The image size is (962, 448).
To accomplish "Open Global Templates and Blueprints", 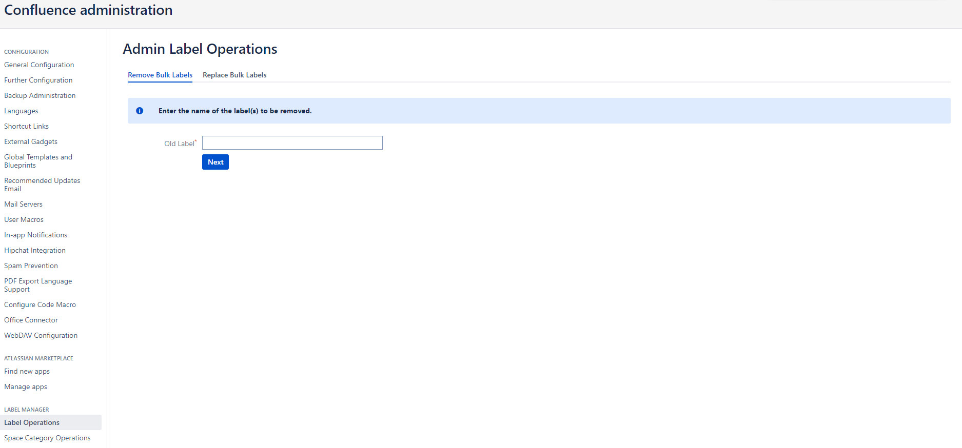I will (38, 161).
